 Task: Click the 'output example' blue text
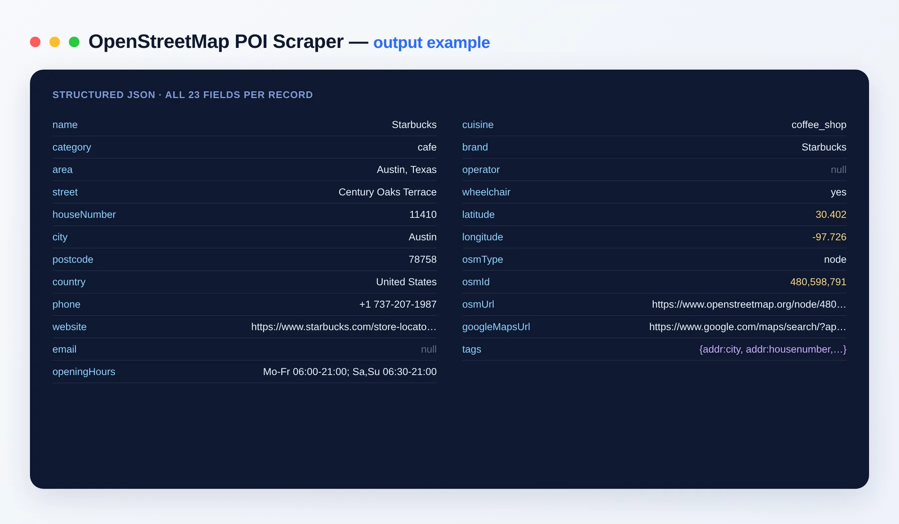pos(432,43)
